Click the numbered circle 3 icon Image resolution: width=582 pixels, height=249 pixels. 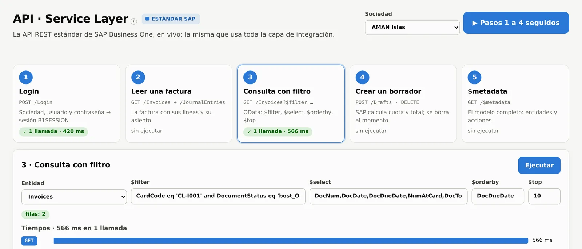click(250, 77)
